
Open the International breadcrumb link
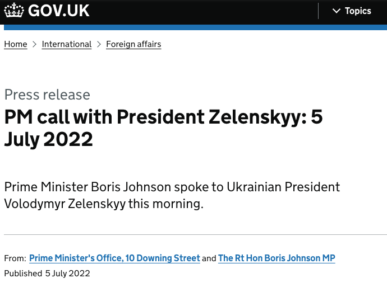67,44
